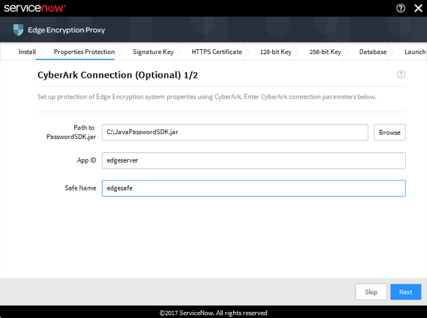Viewport: 427px width, 318px height.
Task: Open the help icon in title bar
Action: click(x=400, y=8)
